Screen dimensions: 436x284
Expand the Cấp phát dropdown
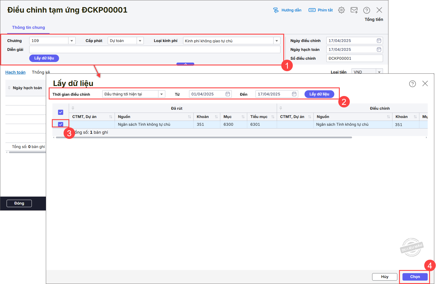pyautogui.click(x=140, y=41)
